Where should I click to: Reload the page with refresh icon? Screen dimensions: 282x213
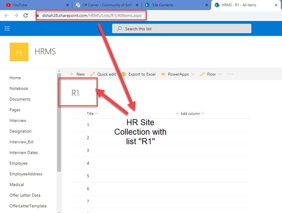point(26,16)
